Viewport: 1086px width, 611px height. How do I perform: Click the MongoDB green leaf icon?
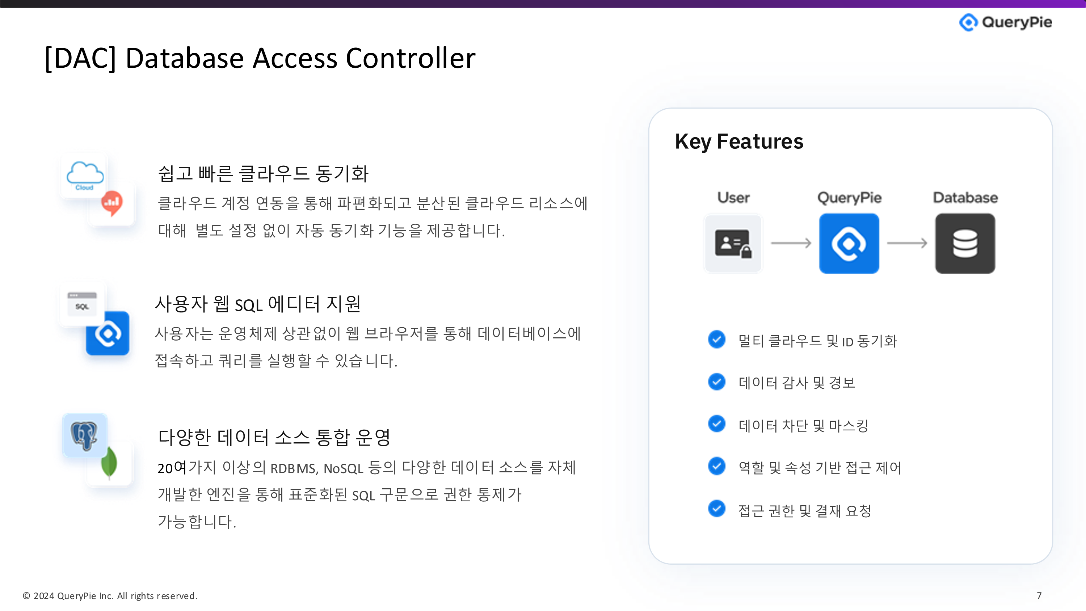(x=109, y=463)
